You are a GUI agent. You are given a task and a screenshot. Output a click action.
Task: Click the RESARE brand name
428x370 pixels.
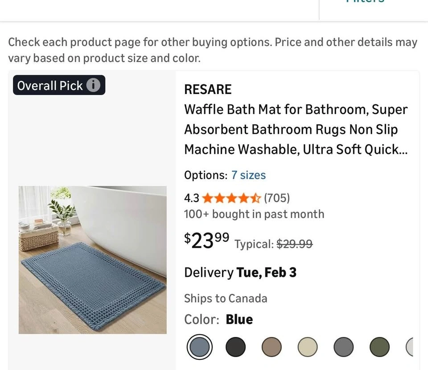click(208, 90)
